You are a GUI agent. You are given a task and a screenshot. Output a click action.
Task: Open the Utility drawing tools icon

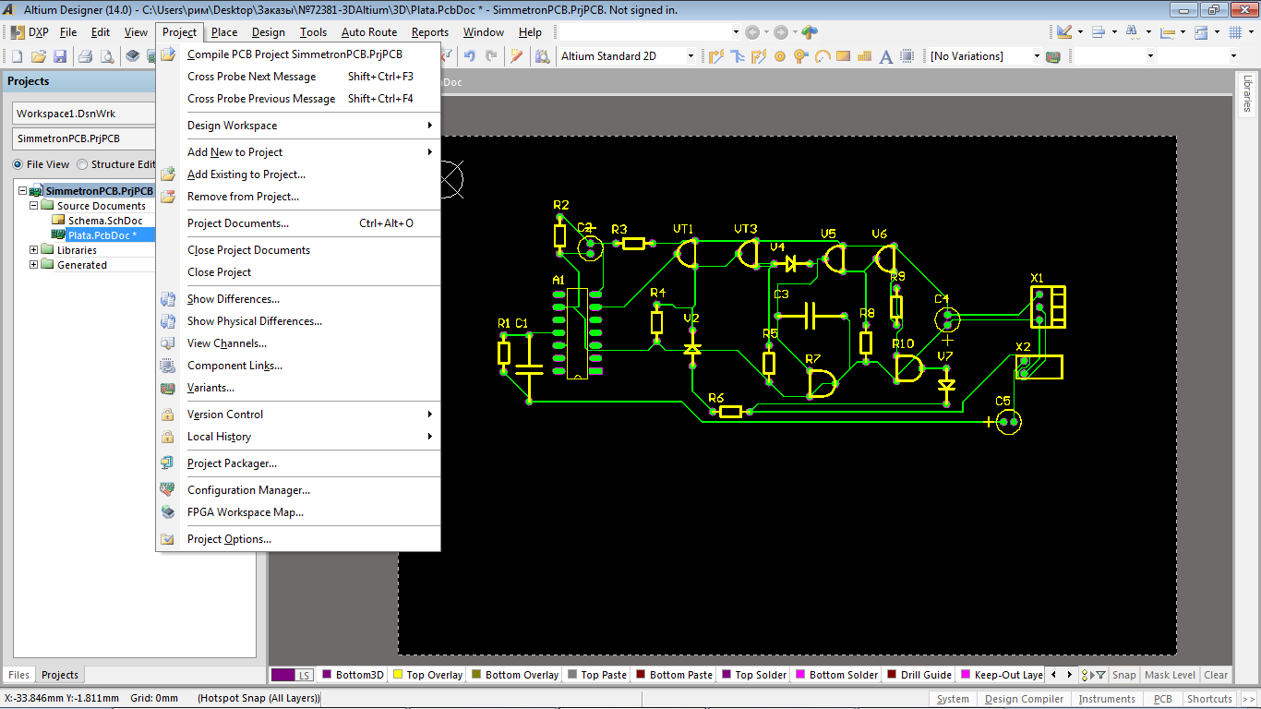point(1064,32)
